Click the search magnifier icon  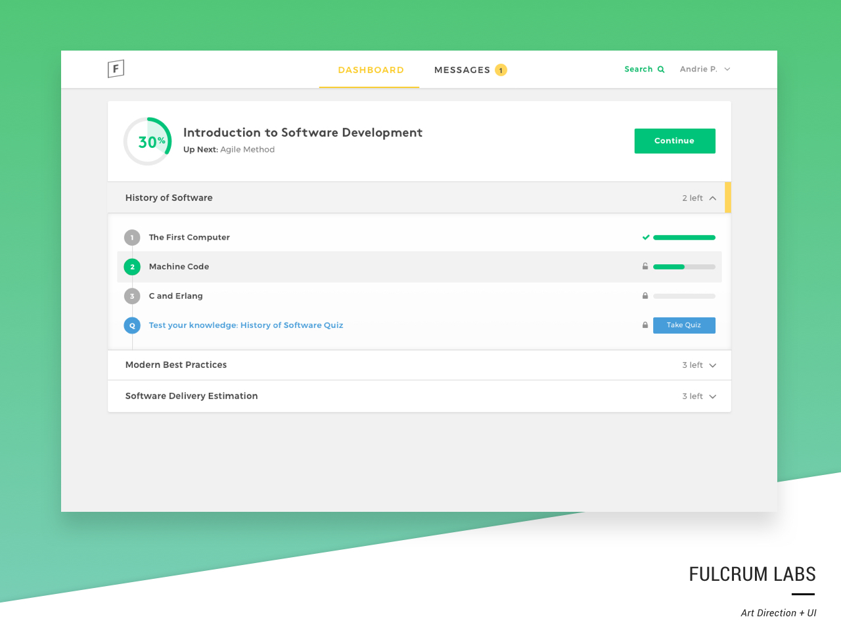[x=661, y=70]
